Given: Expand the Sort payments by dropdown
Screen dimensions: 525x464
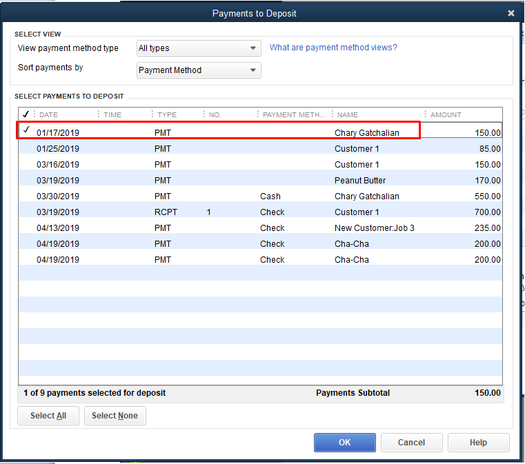Looking at the screenshot, I should [x=199, y=70].
